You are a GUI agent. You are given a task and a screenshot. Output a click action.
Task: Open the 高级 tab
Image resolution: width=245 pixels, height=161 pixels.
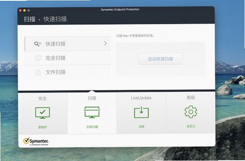191,113
